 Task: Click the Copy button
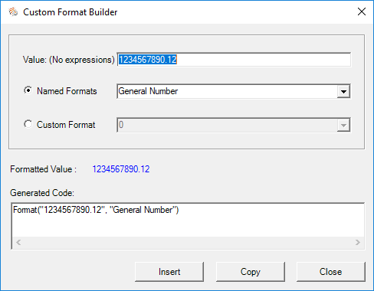[x=251, y=272]
